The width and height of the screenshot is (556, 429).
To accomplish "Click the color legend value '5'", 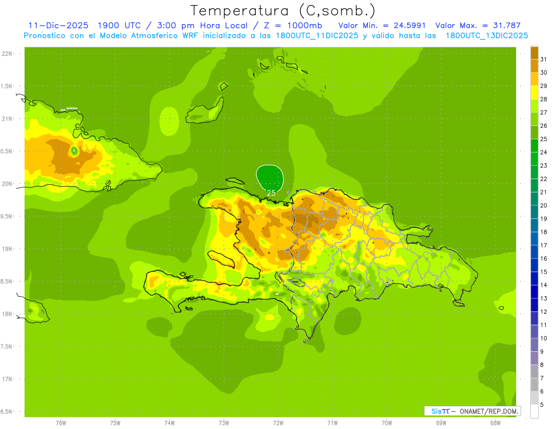I will point(542,405).
